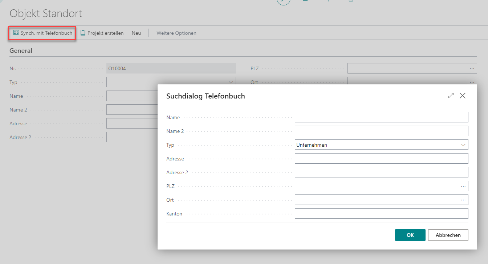Click the Suchdialog Telefonbuch dialog title
This screenshot has height=264, width=488.
[x=206, y=96]
